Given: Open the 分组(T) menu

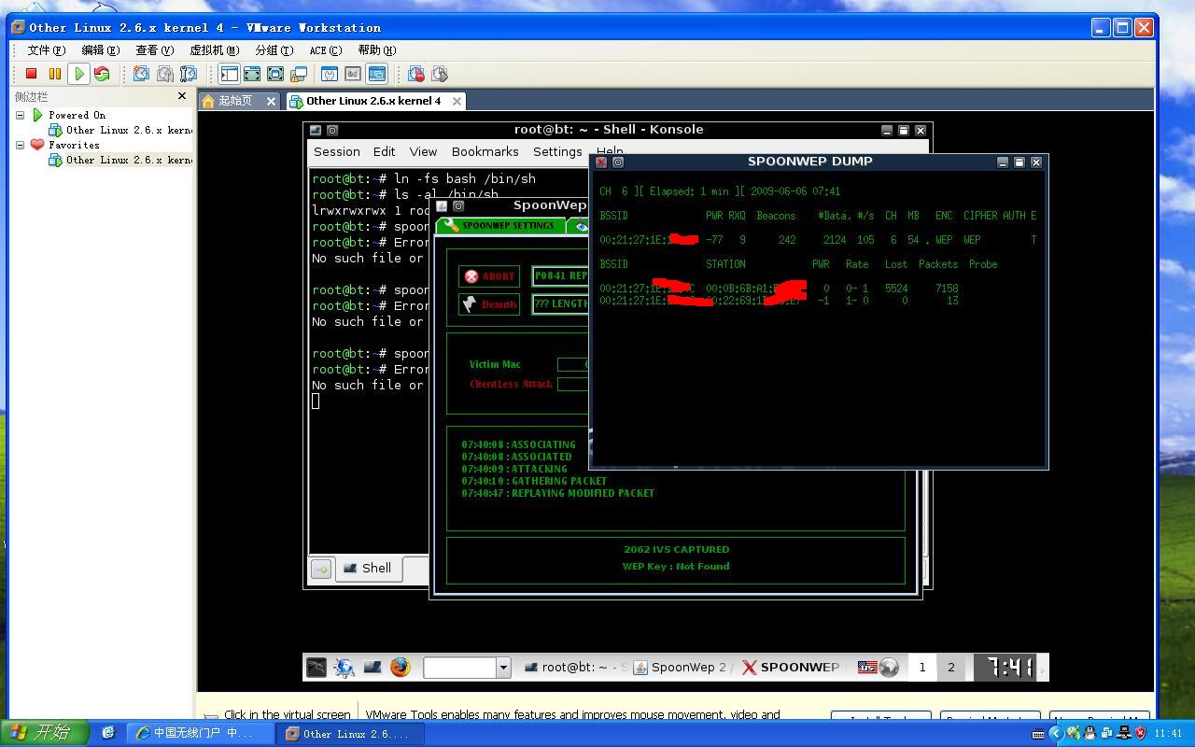Looking at the screenshot, I should (274, 50).
